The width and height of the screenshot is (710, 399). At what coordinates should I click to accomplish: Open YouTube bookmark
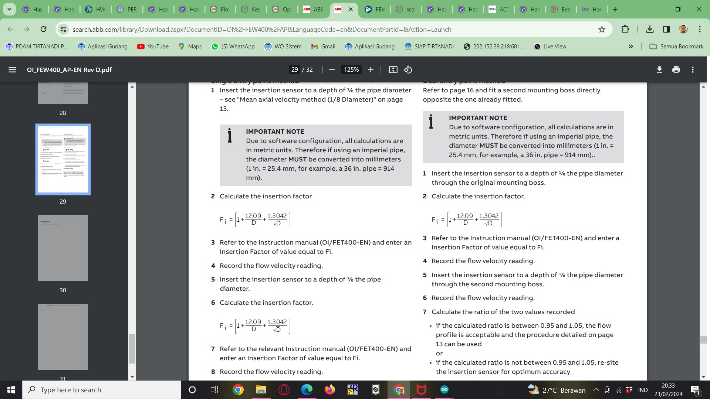pos(153,47)
